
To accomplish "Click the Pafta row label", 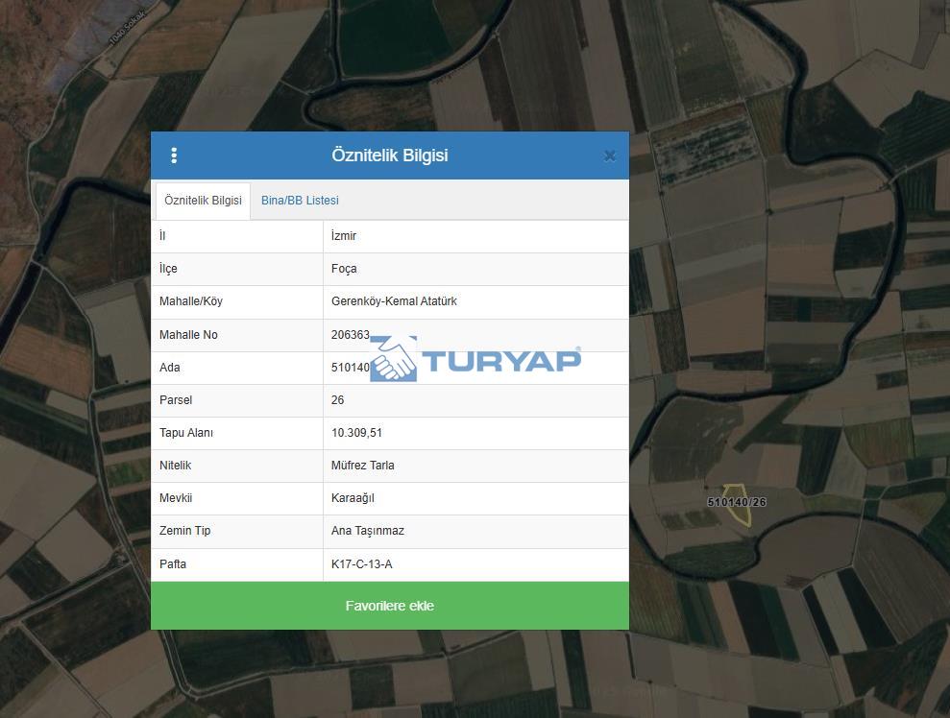I will [173, 564].
